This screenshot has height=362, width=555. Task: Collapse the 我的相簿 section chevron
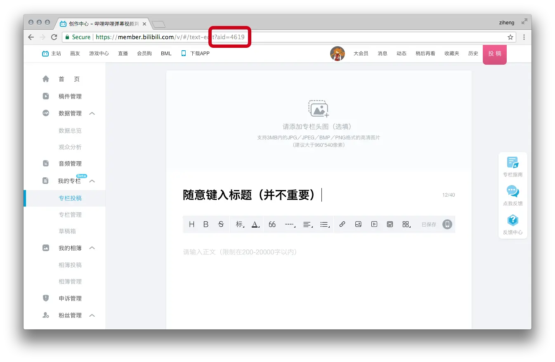click(92, 248)
